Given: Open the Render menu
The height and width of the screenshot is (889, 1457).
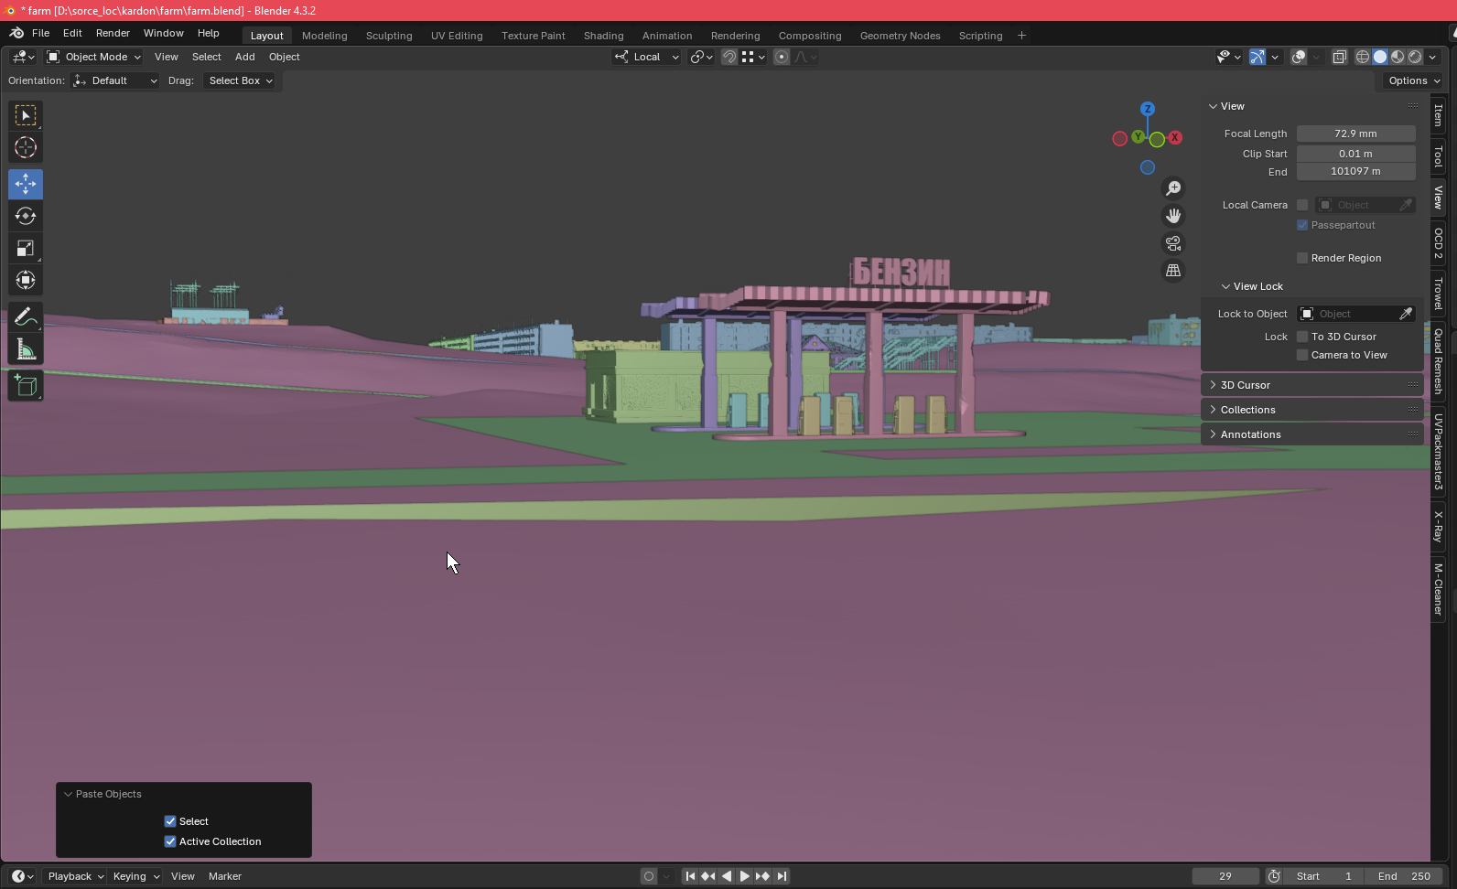Looking at the screenshot, I should [x=113, y=33].
